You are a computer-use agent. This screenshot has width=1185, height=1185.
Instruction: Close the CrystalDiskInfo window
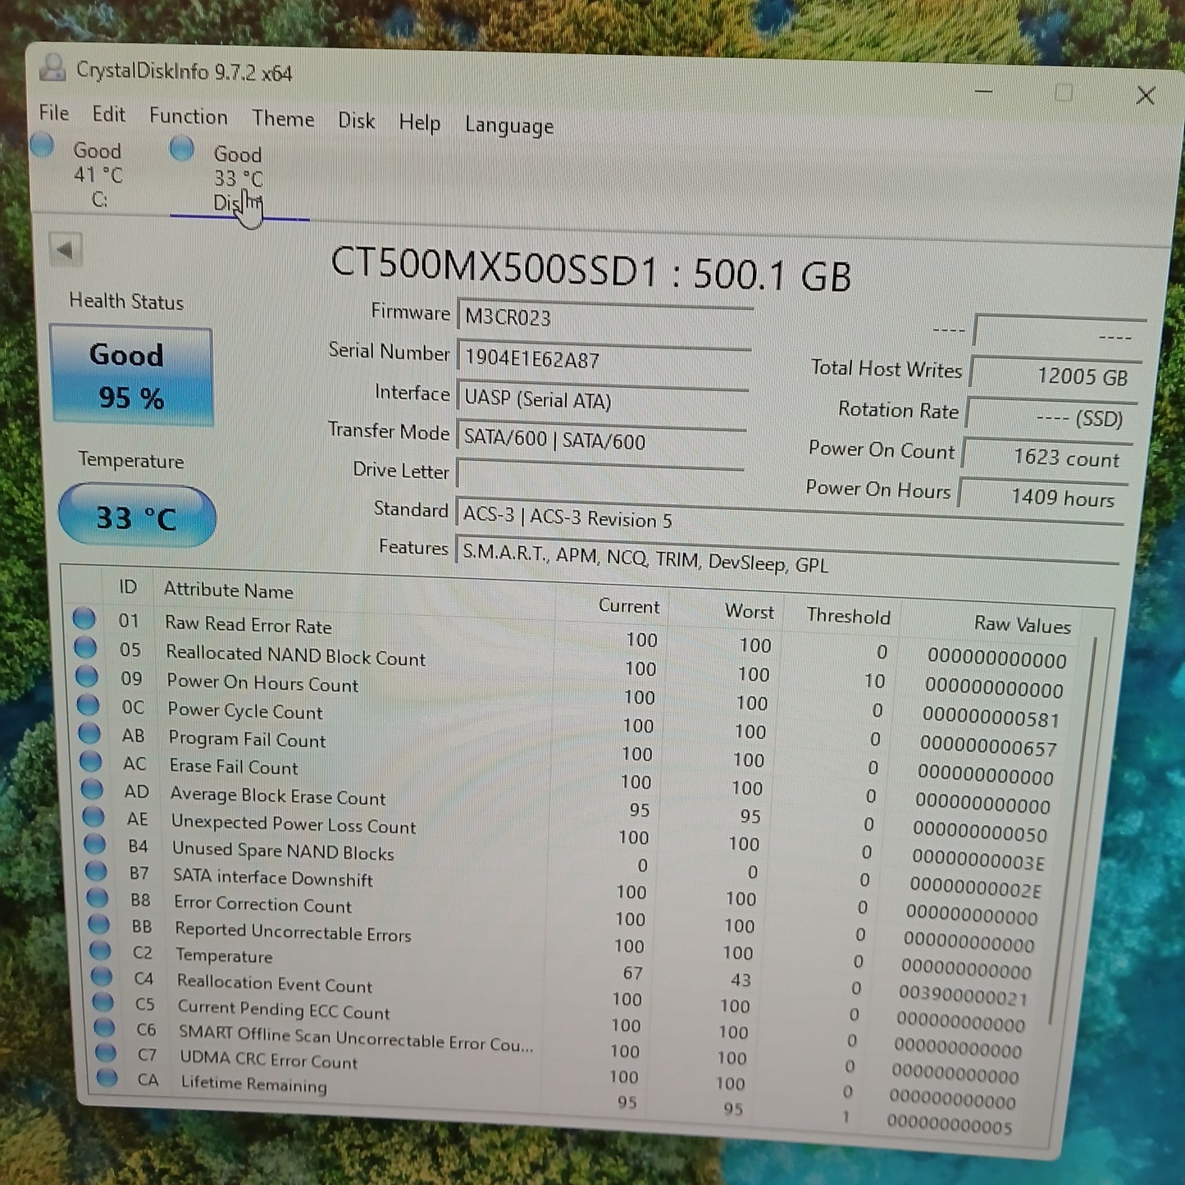click(x=1145, y=96)
